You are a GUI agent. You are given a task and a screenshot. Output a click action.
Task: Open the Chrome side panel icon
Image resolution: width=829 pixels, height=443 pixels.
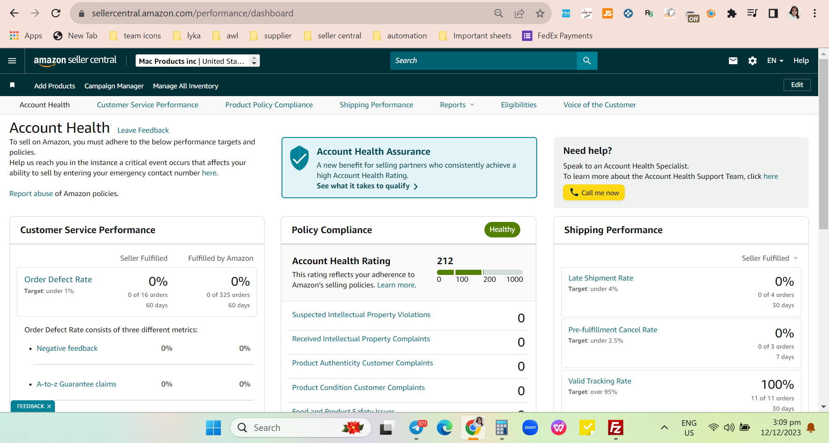[x=773, y=13]
